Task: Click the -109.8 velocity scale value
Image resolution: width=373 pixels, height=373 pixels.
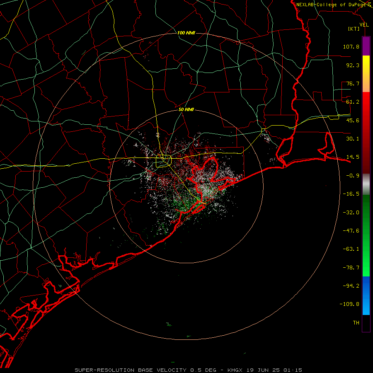Action: click(349, 304)
